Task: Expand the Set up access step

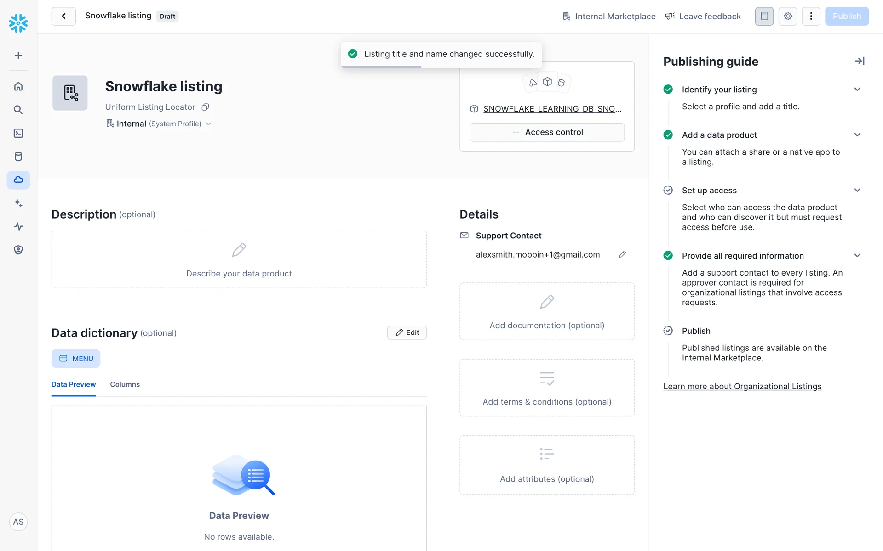Action: point(857,190)
